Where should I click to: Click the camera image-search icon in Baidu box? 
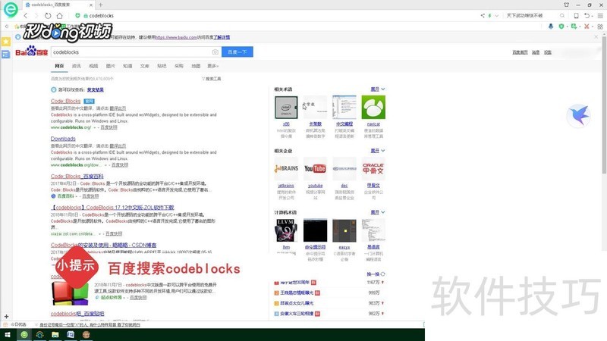[215, 52]
